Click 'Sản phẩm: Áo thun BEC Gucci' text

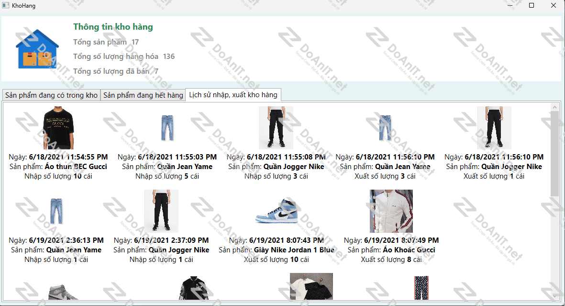[58, 166]
